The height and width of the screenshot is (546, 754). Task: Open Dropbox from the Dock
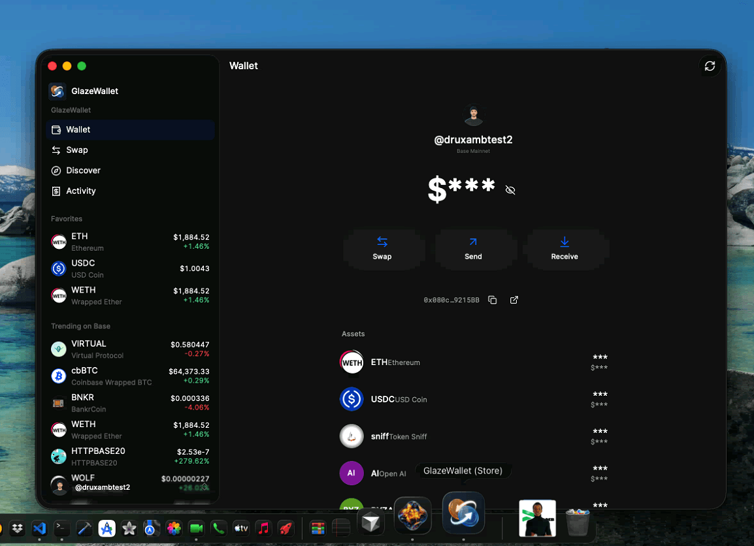click(x=17, y=529)
